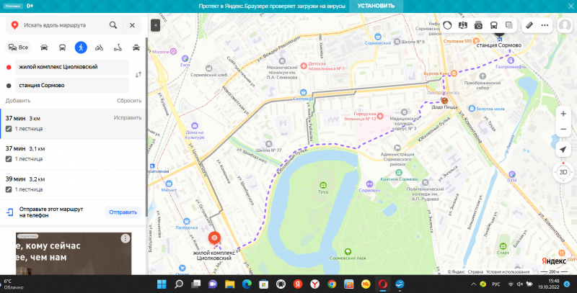Edit the 'жилой комплекс Циолковский' start field
Screen dimensions: 577x293
tap(71, 67)
